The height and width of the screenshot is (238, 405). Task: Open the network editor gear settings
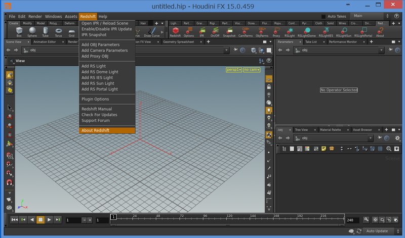397,138
